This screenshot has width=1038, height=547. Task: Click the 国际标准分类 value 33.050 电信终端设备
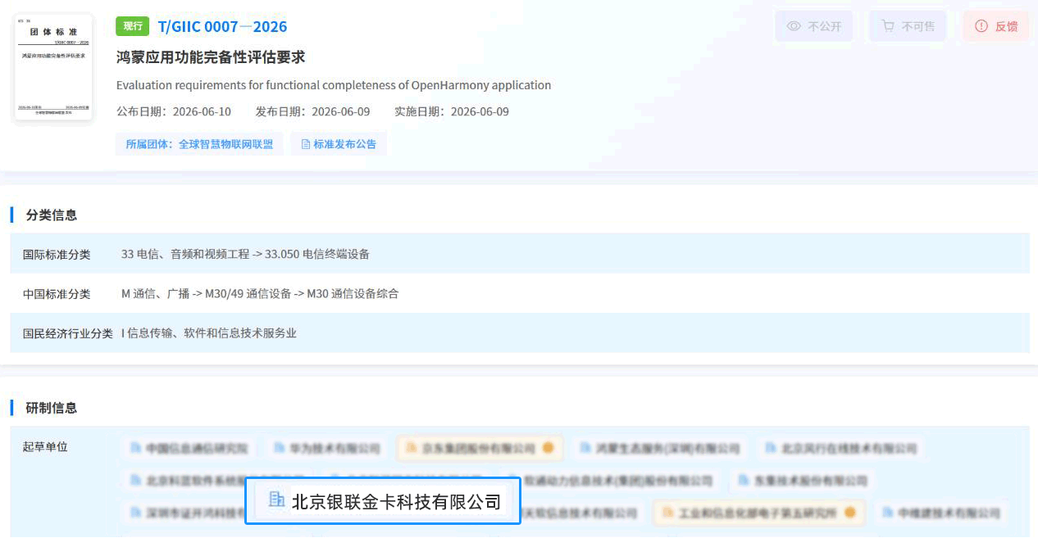point(317,254)
